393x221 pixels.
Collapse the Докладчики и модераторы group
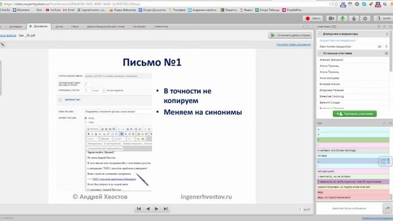click(x=320, y=34)
